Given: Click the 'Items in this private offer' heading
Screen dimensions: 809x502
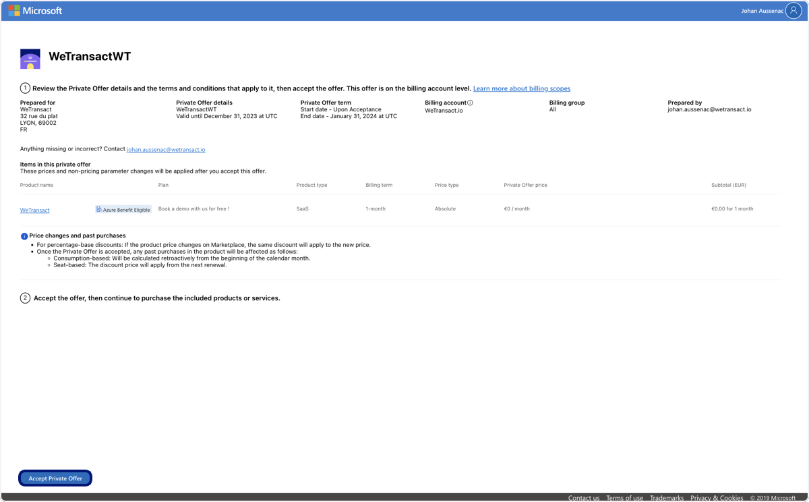Looking at the screenshot, I should tap(55, 164).
